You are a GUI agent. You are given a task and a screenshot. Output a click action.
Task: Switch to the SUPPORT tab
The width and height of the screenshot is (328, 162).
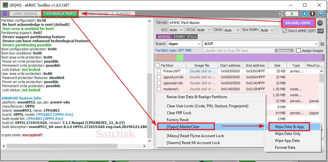click(123, 14)
